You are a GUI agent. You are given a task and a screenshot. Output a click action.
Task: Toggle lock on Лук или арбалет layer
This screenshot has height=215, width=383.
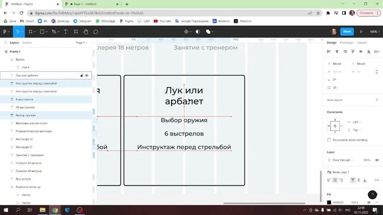tap(81, 76)
